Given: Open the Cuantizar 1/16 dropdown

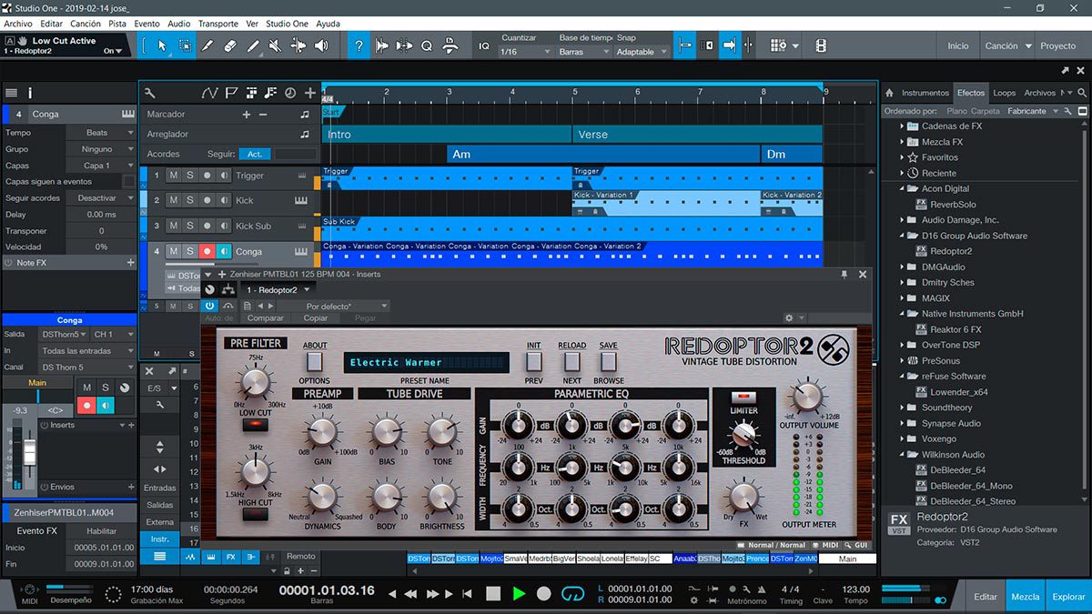Looking at the screenshot, I should tap(526, 52).
